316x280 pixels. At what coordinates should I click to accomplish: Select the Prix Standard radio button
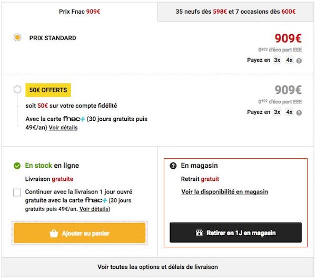pos(17,37)
